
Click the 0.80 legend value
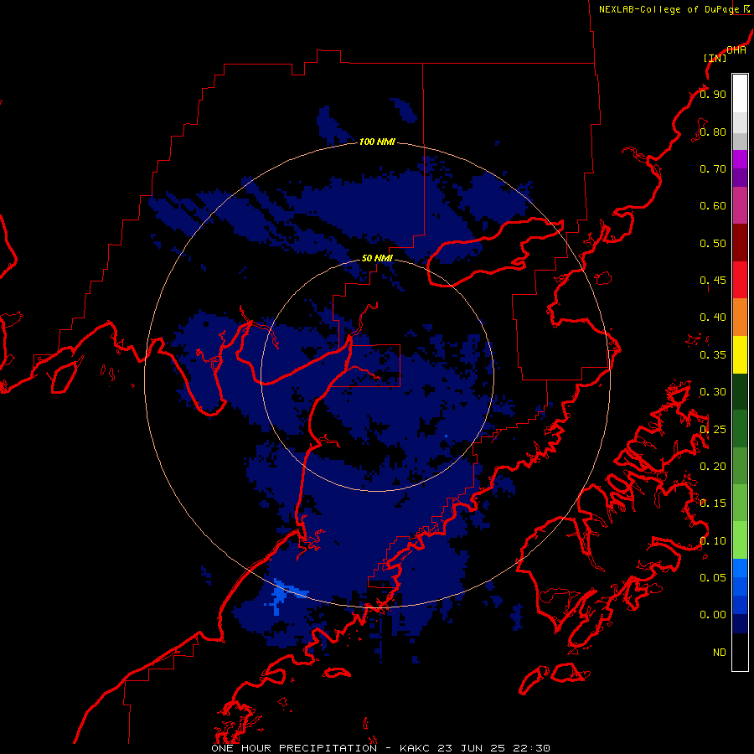[x=713, y=132]
